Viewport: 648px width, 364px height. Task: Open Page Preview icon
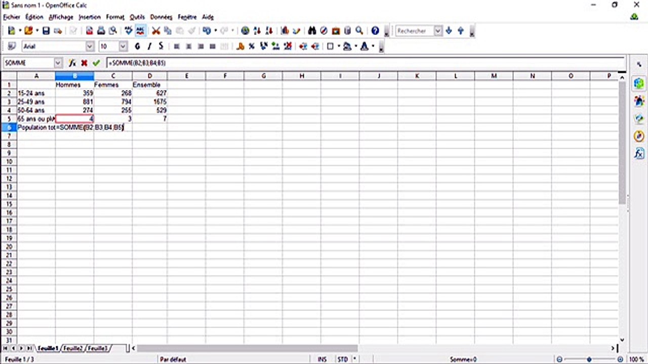click(113, 31)
